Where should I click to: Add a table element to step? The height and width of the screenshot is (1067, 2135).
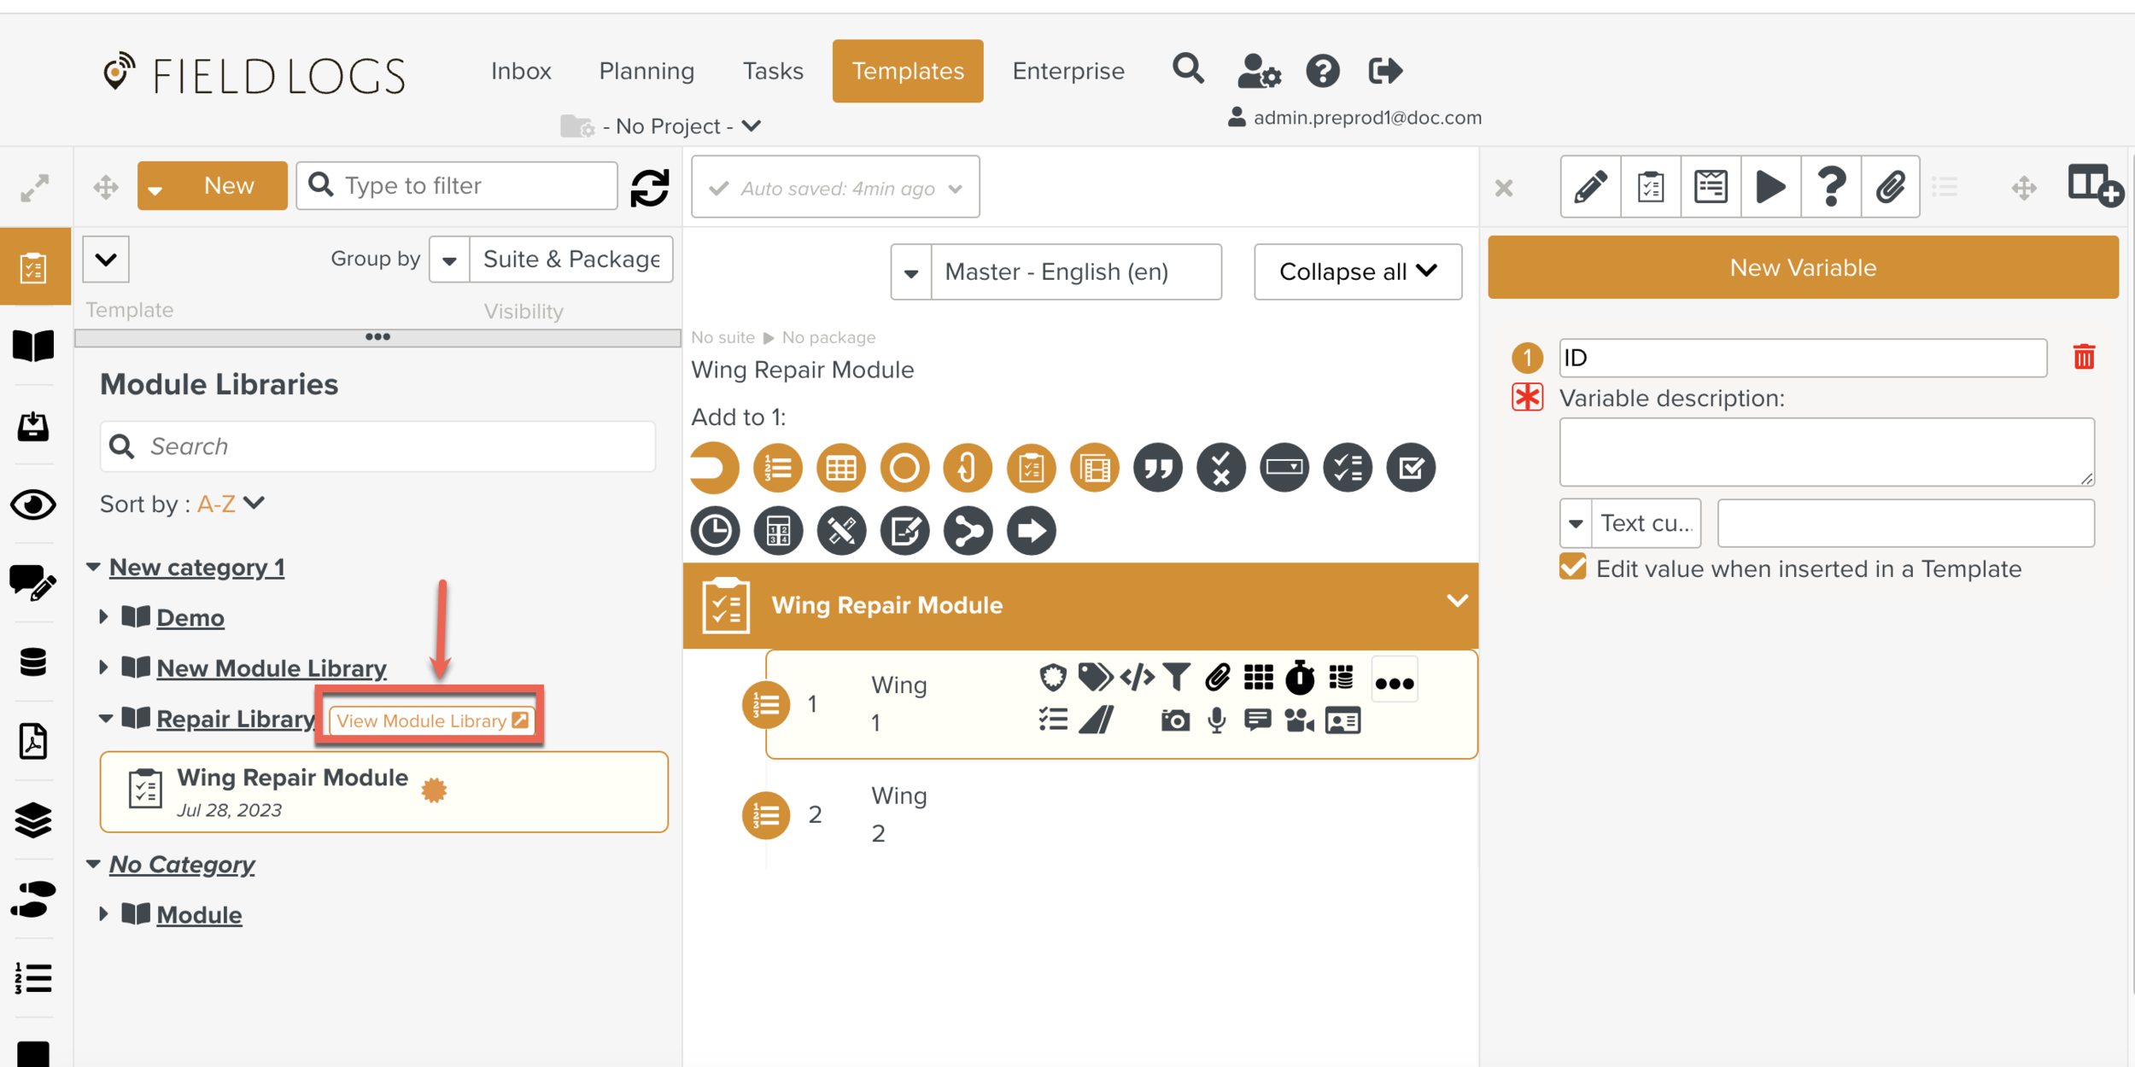click(840, 468)
